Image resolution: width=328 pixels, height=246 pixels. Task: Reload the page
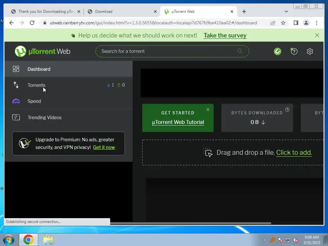click(32, 23)
